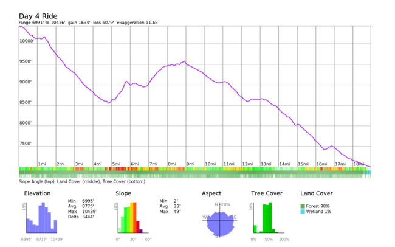395x247 pixels.
Task: Click the Forest green legend swatch
Action: [x=303, y=206]
